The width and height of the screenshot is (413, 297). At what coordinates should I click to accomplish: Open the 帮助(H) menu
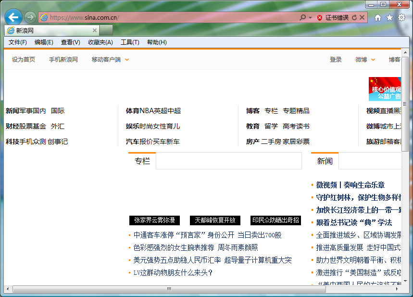[x=157, y=42]
